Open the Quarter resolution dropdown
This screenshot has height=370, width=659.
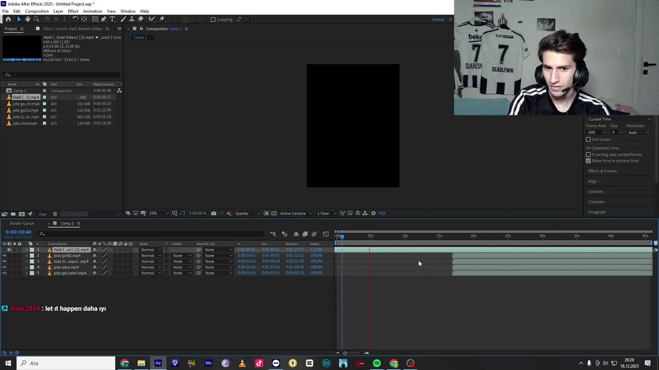click(x=248, y=213)
